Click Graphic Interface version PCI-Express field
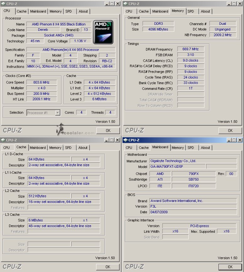This screenshot has height=272, width=244. click(x=199, y=226)
